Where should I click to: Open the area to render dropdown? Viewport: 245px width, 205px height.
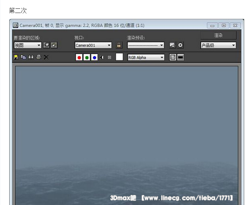(28, 45)
